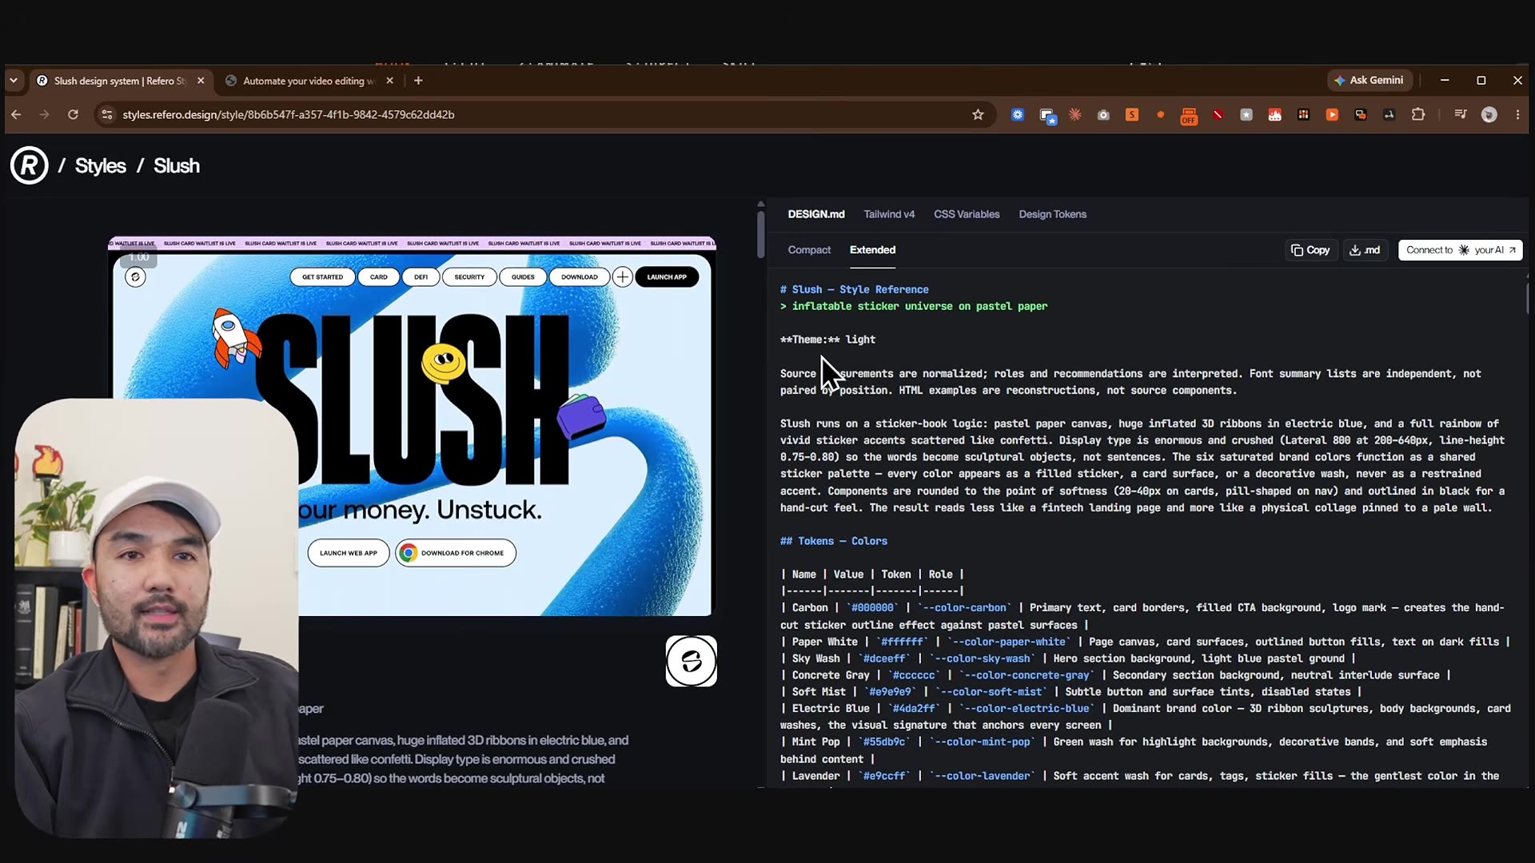The height and width of the screenshot is (863, 1535).
Task: Navigate to Styles breadcrumb
Action: pyautogui.click(x=100, y=165)
